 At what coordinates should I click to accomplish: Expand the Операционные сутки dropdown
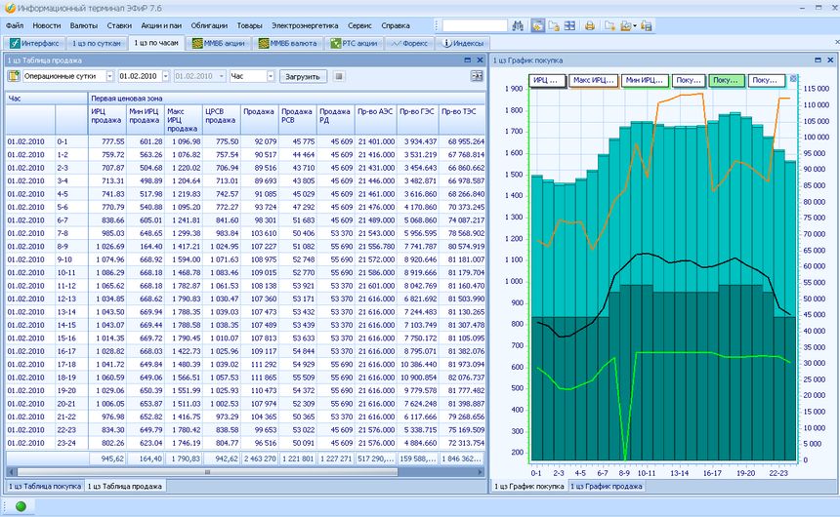click(x=108, y=76)
